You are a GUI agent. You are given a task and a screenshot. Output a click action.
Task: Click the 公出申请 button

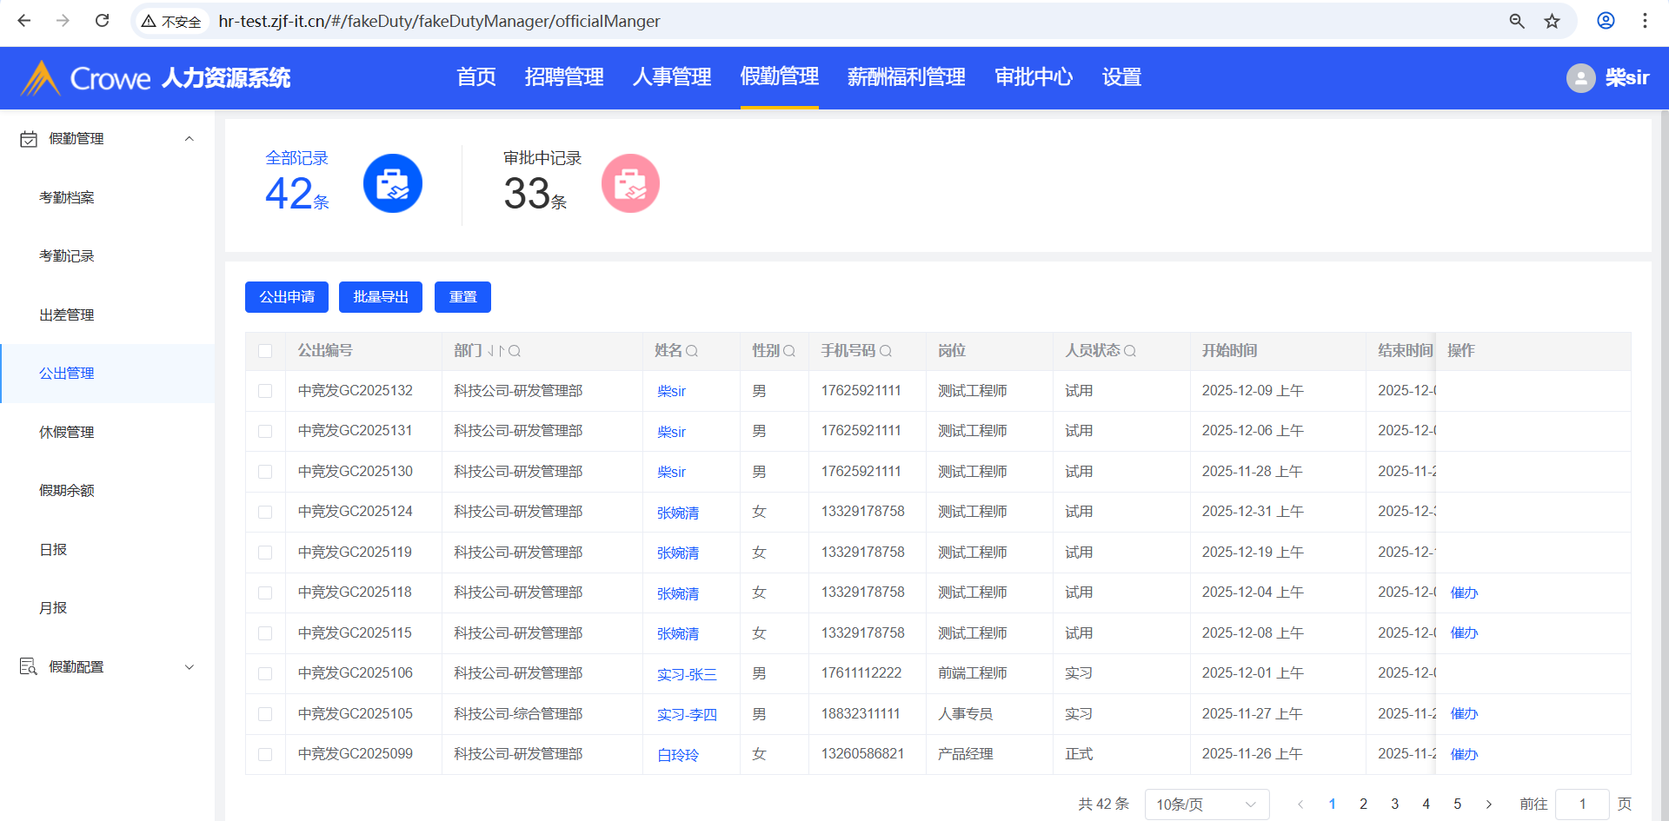coord(287,297)
